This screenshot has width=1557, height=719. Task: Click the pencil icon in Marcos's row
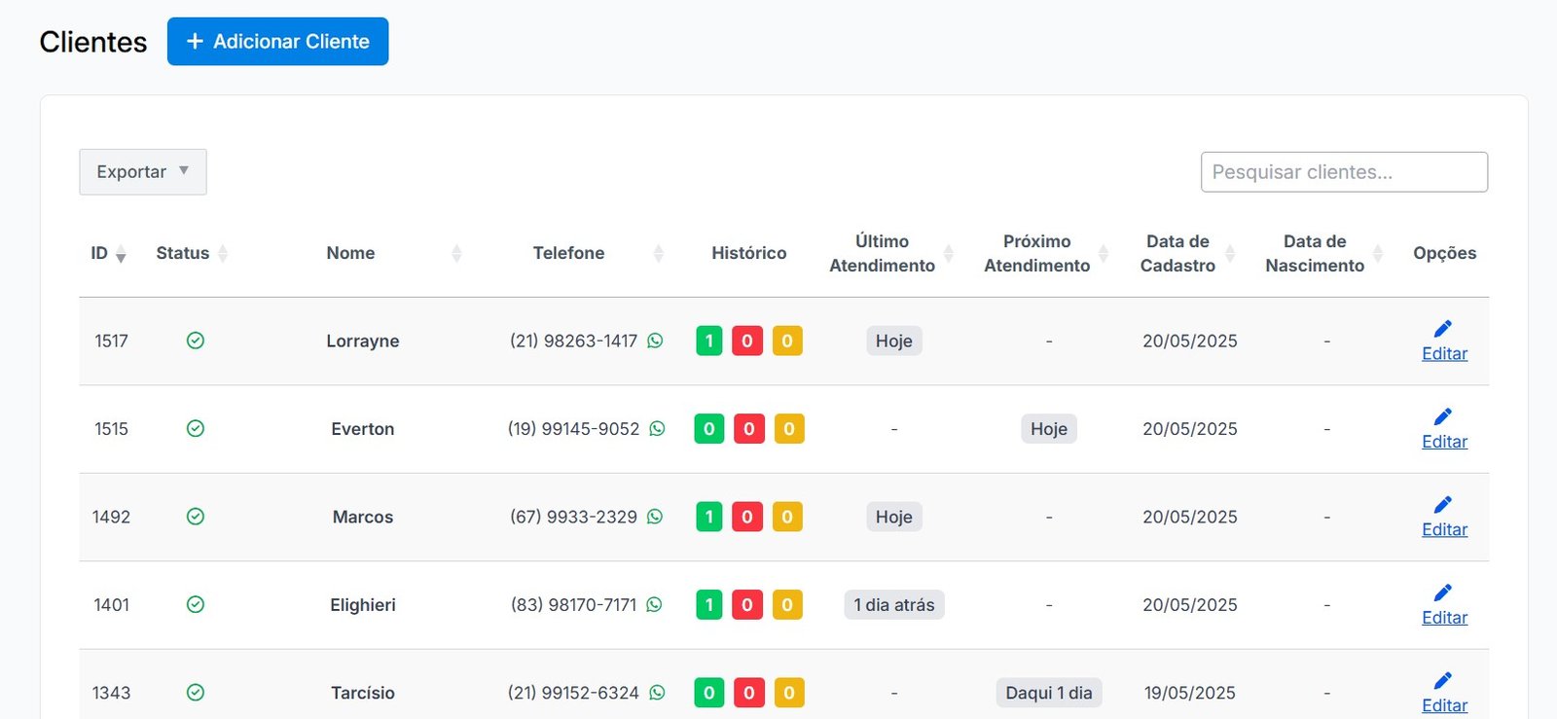tap(1442, 505)
